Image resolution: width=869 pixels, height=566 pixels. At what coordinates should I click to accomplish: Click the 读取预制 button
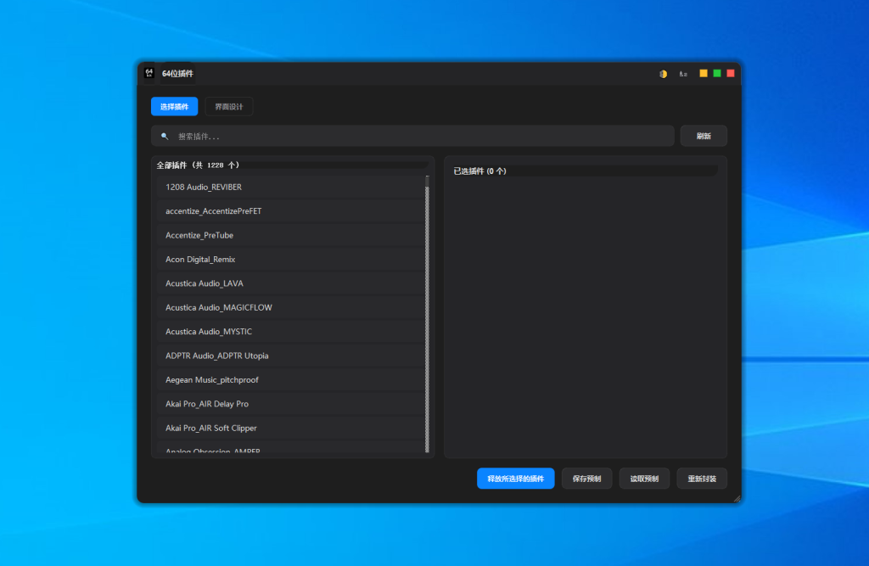coord(644,479)
